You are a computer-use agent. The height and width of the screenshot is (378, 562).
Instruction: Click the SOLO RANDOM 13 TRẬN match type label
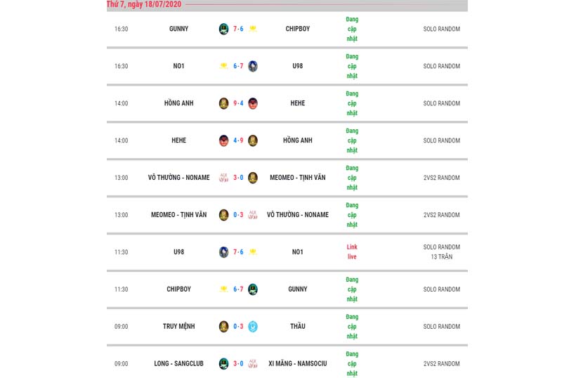(442, 252)
